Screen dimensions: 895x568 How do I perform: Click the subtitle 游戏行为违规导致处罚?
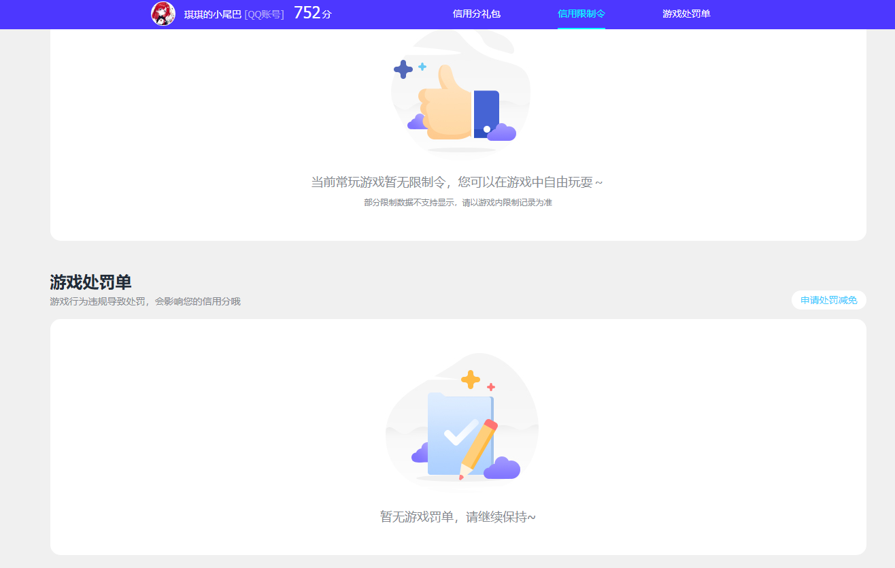[97, 301]
